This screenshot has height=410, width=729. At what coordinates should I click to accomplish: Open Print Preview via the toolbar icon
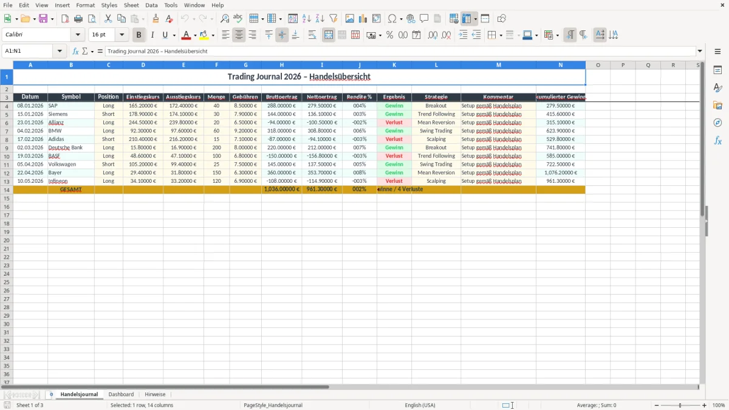point(91,19)
